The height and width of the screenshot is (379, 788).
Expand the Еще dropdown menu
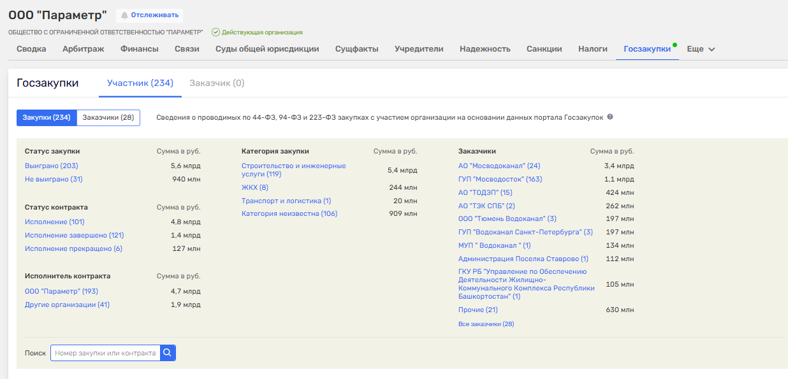[701, 49]
